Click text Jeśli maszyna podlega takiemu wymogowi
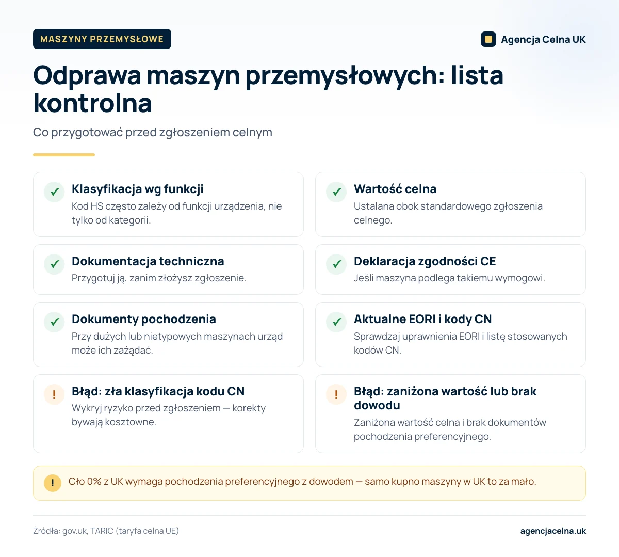The height and width of the screenshot is (557, 619). pos(449,278)
